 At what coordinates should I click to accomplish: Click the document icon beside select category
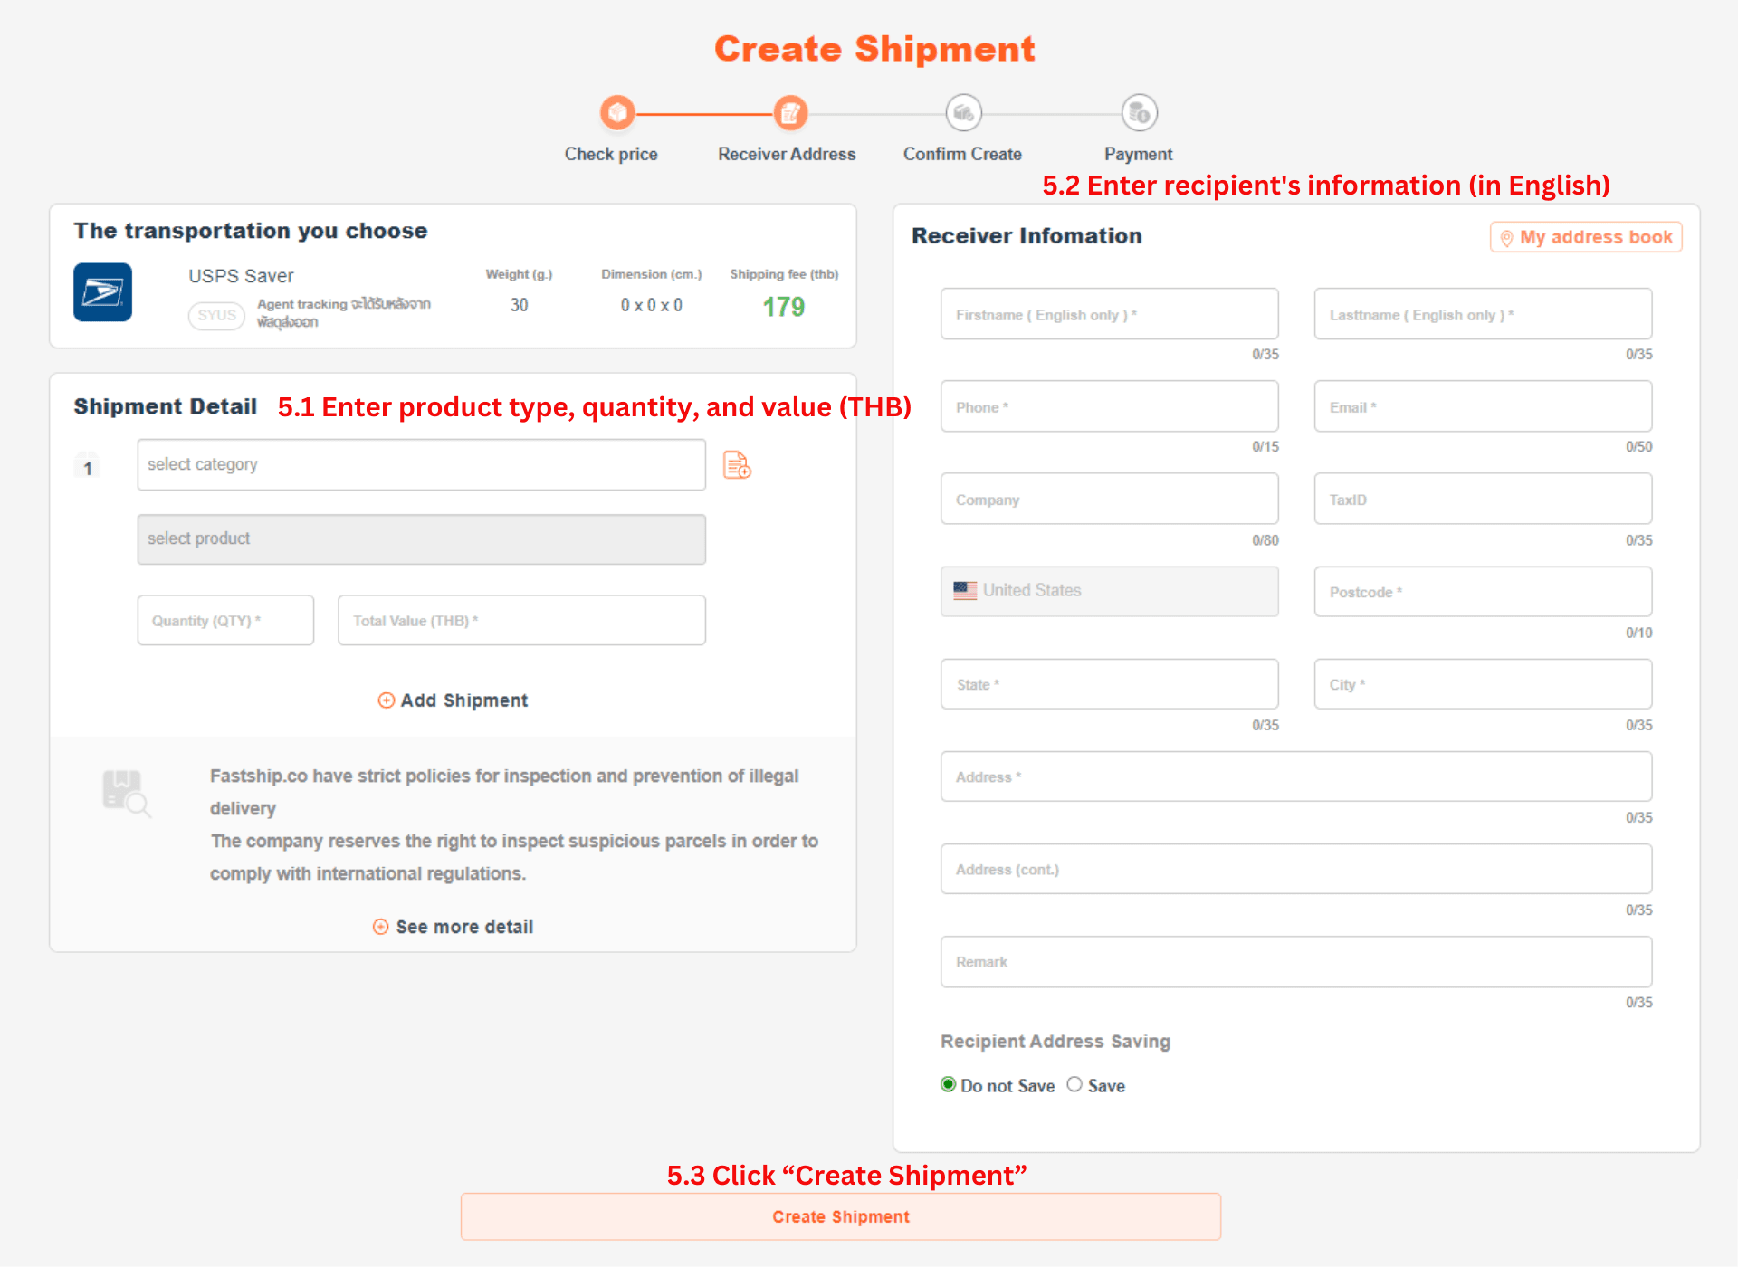click(x=737, y=465)
